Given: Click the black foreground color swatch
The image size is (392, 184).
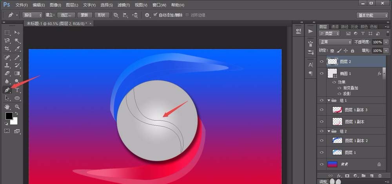Looking at the screenshot, I should coord(9,116).
